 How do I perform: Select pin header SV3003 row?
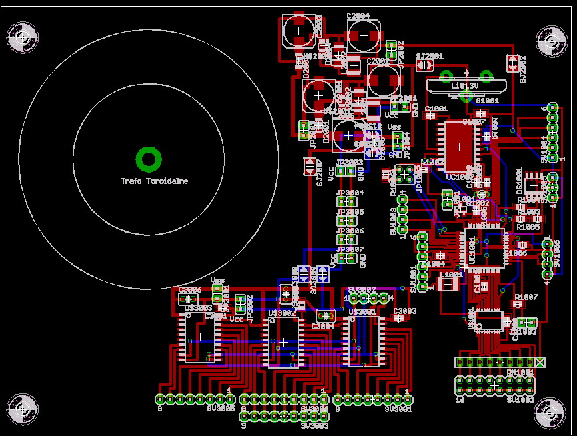pyautogui.click(x=284, y=416)
